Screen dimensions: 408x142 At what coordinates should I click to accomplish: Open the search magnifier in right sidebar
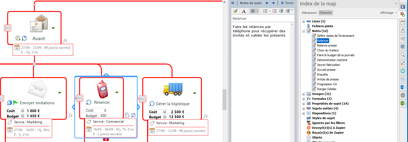click(403, 55)
